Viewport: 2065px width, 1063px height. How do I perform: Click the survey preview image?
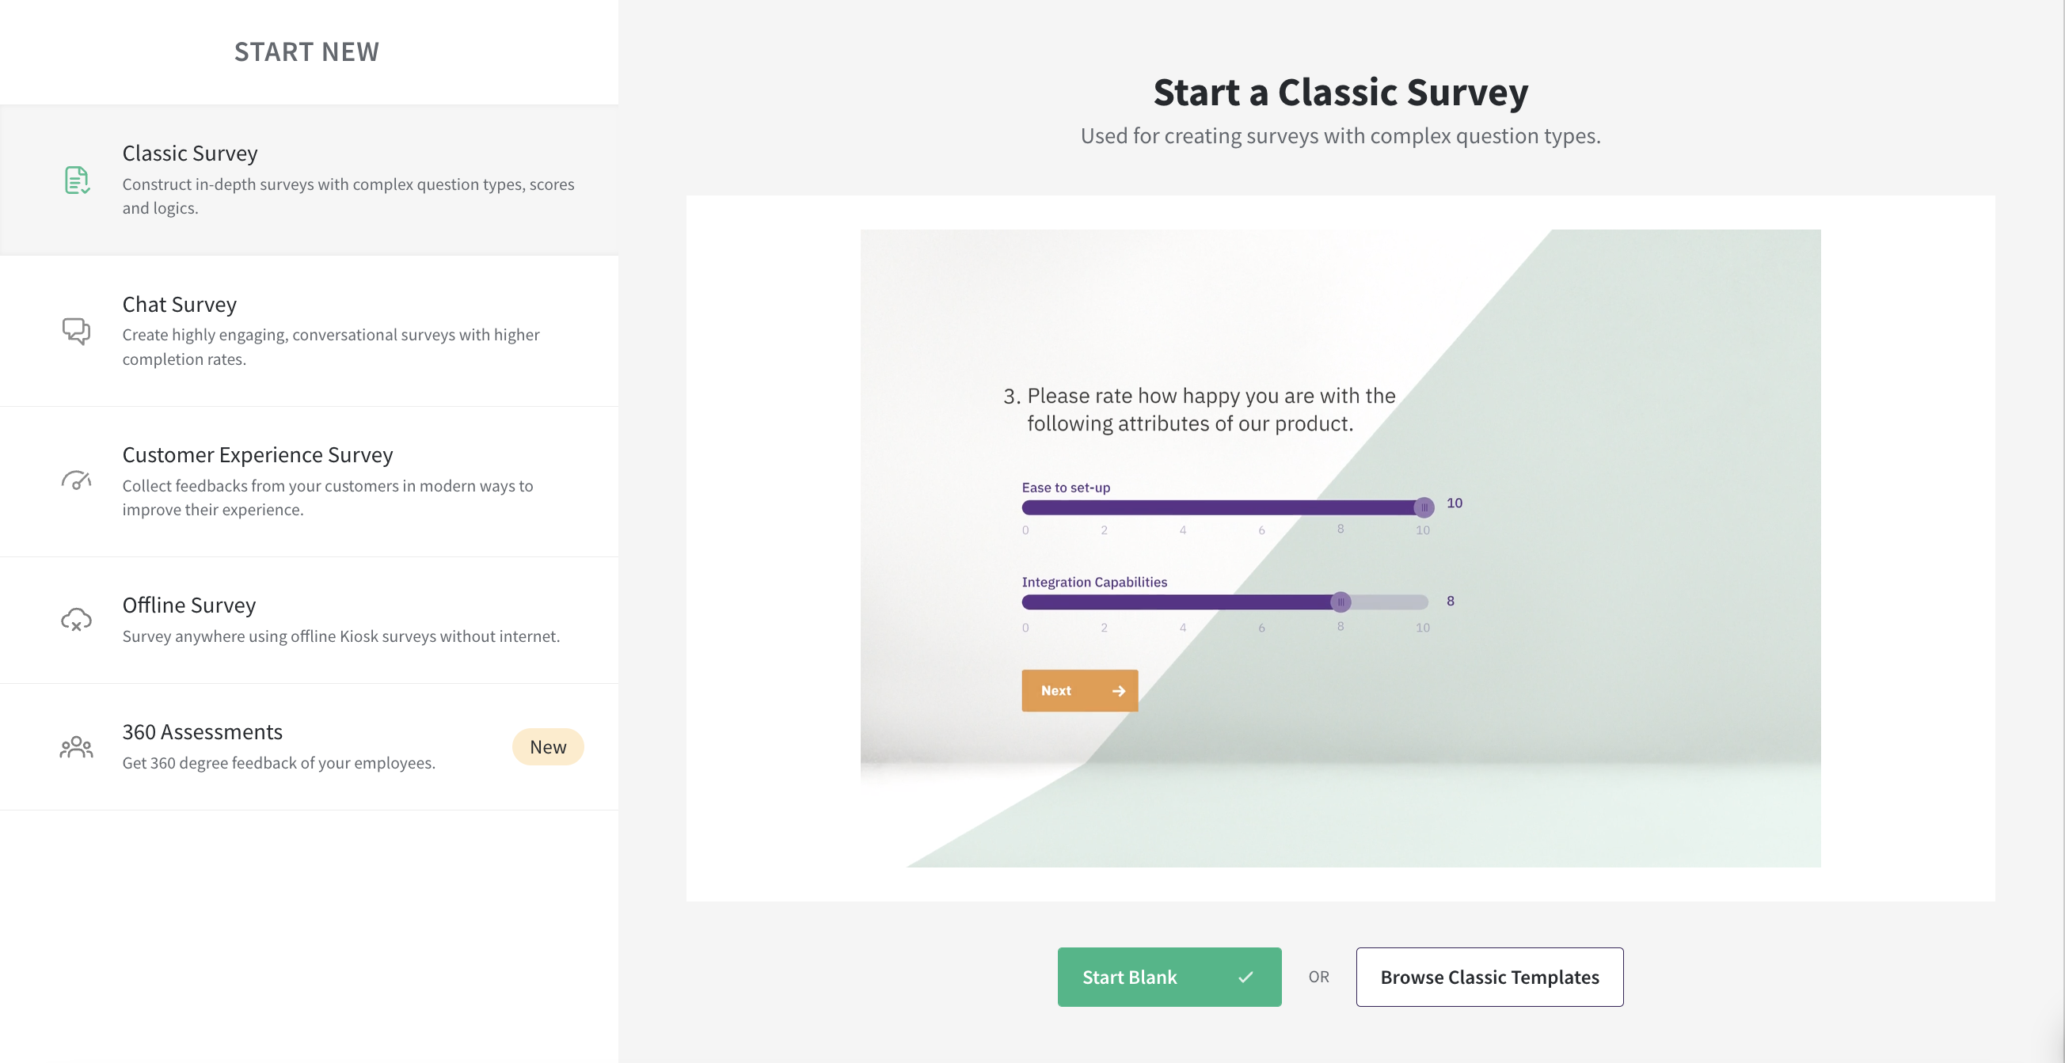coord(1340,548)
